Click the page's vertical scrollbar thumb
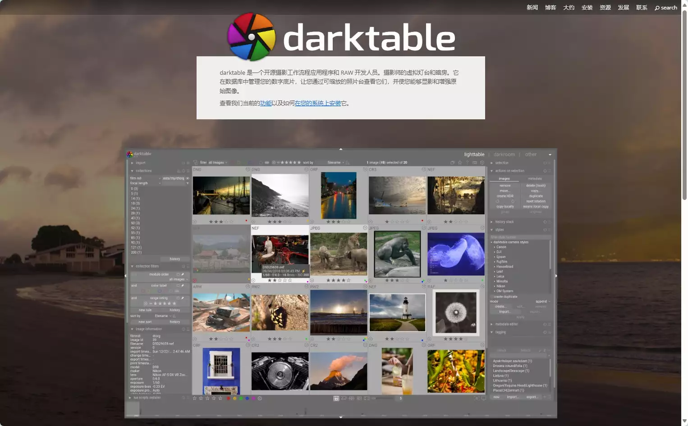Screen dimensions: 688x426 (684, 104)
